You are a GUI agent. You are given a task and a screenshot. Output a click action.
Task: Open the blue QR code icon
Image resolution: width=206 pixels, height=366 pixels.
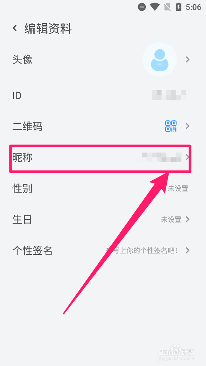pos(171,126)
